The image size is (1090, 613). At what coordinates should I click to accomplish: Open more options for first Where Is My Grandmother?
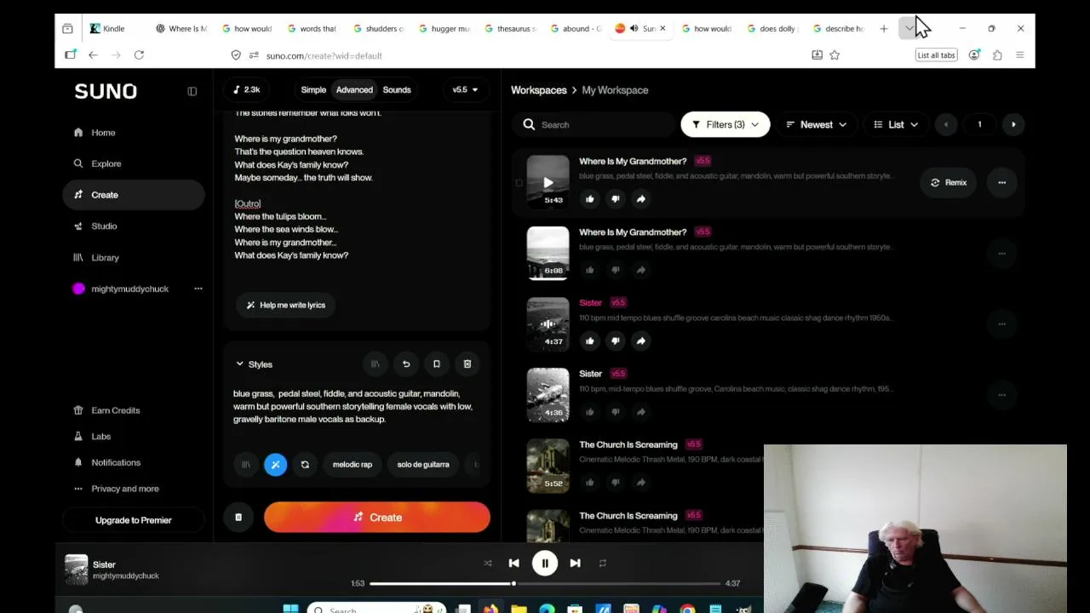1001,182
